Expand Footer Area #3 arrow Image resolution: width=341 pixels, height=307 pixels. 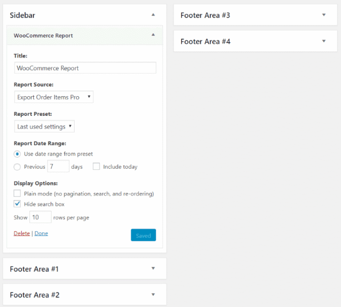(324, 15)
